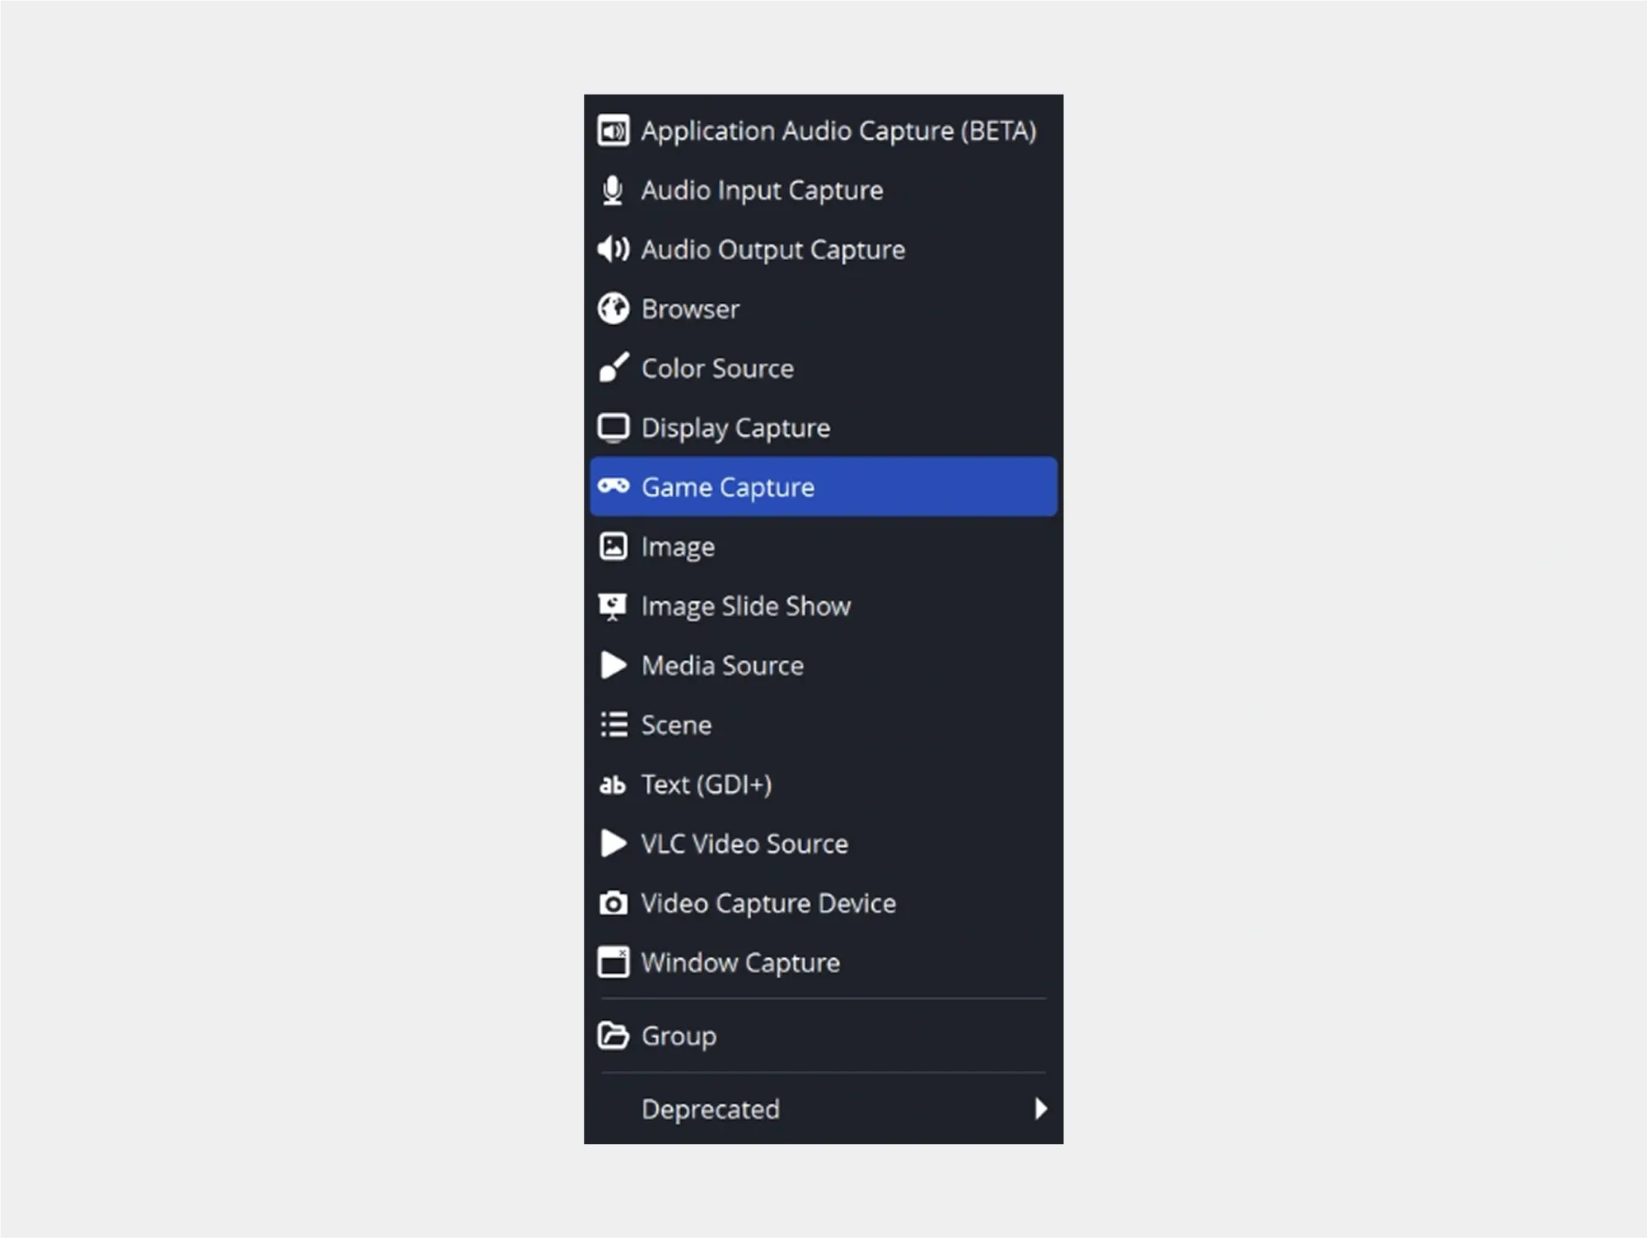This screenshot has height=1238, width=1647.
Task: Click the camera icon for Video Capture Device
Action: pos(613,903)
